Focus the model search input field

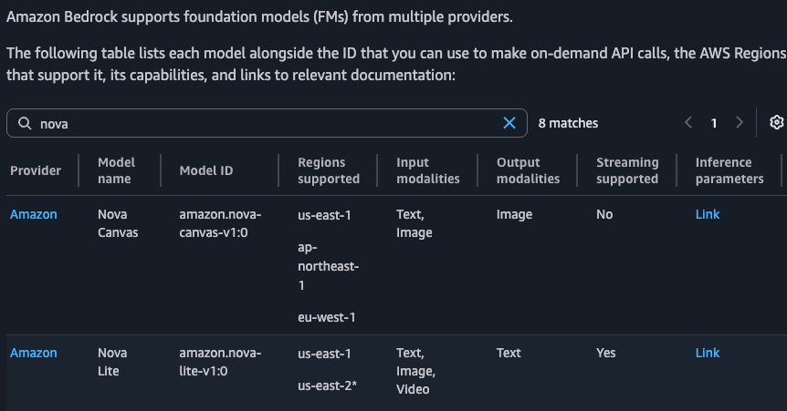click(x=265, y=123)
